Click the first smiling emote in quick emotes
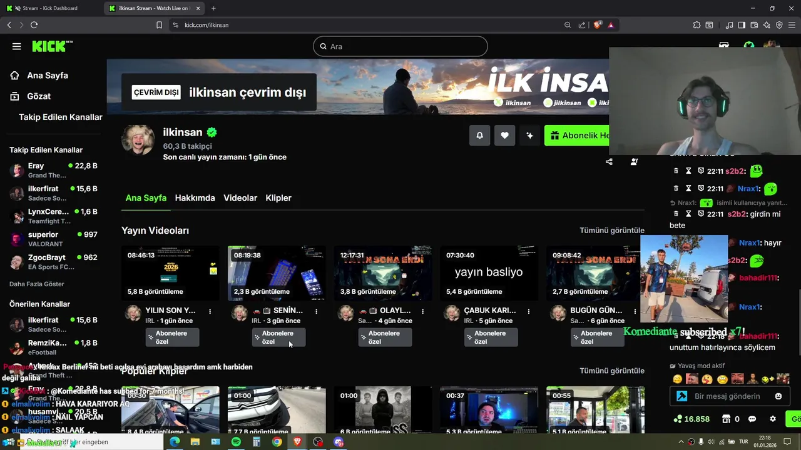The image size is (801, 450). coord(677,379)
